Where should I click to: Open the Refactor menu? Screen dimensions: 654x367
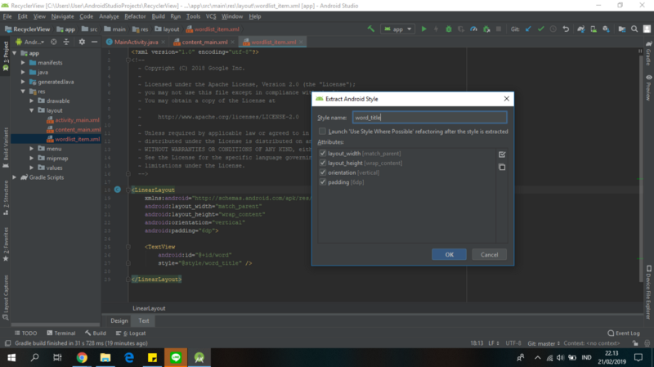click(135, 16)
